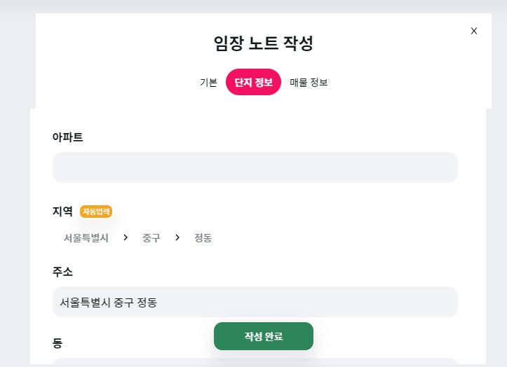The height and width of the screenshot is (367, 507).
Task: Click the 주소 field label
Action: (x=62, y=271)
